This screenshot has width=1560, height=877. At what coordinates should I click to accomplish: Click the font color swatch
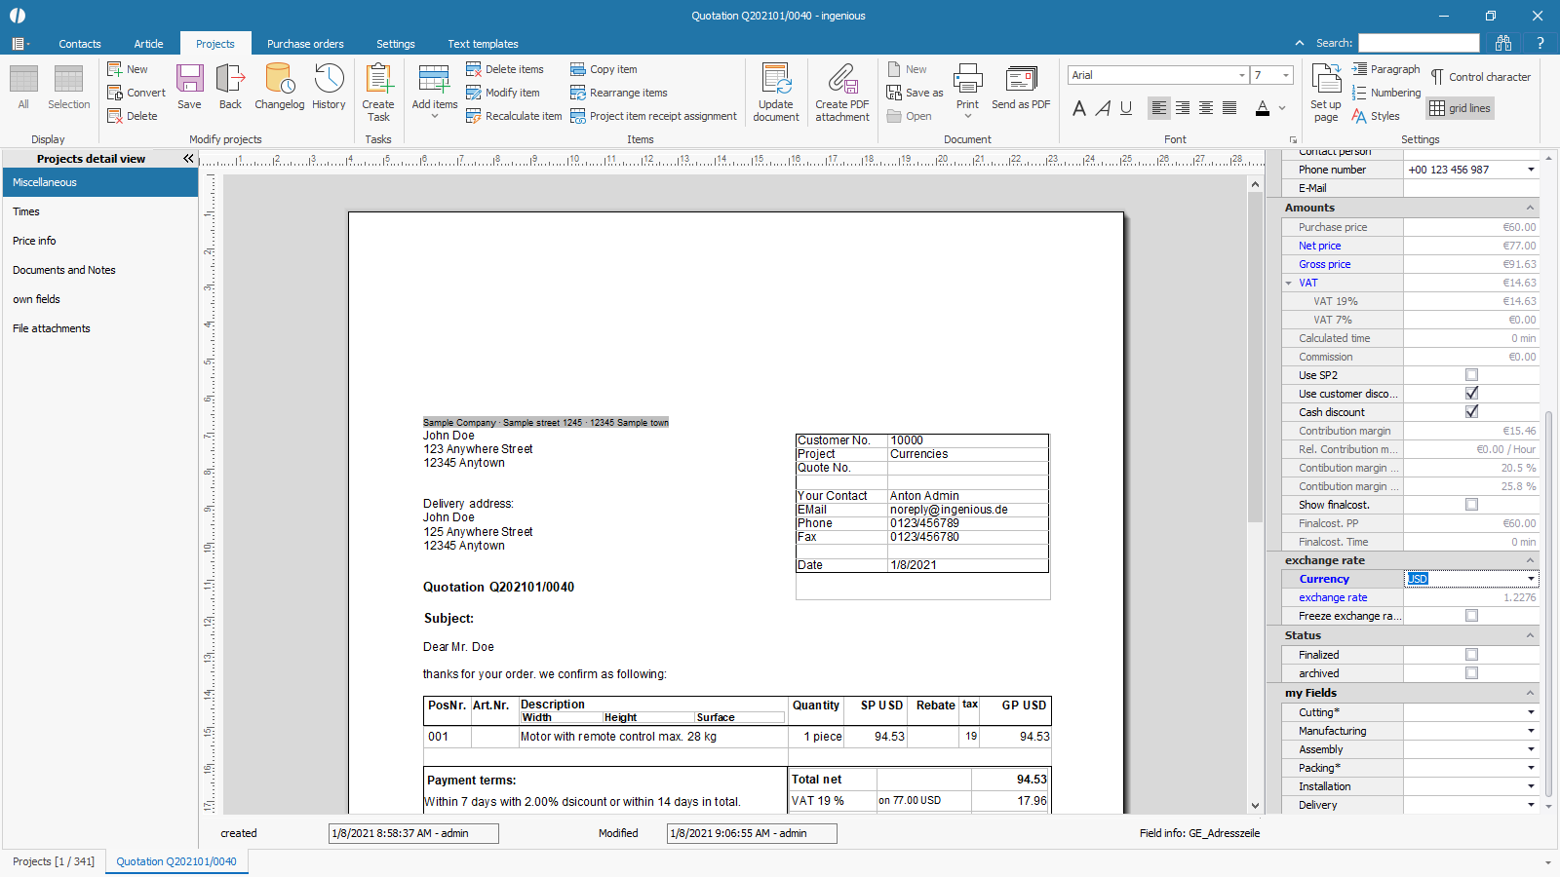point(1263,108)
